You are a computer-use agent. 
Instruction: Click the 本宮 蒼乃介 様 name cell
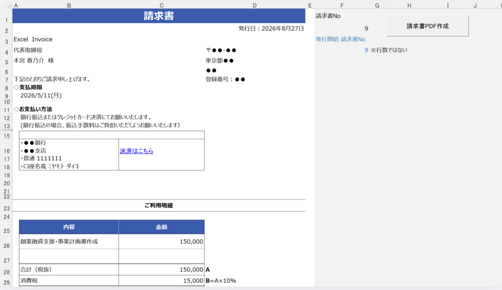click(34, 60)
